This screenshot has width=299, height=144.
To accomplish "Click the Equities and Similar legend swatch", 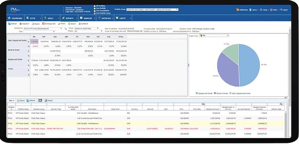I will pos(197,94).
